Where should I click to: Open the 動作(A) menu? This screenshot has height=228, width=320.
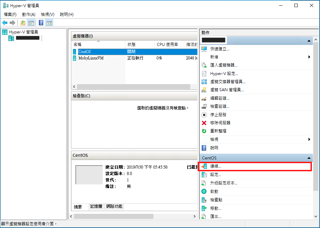pos(29,15)
